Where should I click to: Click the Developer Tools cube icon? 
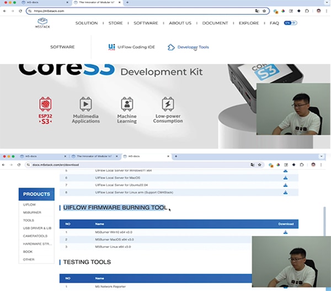[171, 47]
